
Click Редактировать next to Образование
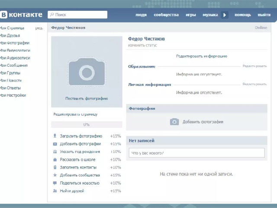254,66
